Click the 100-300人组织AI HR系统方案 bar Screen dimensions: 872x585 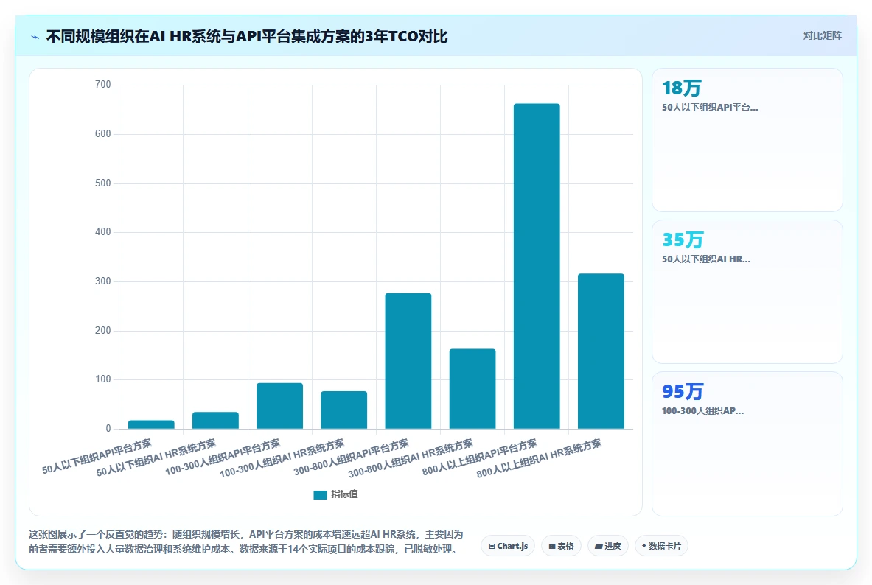pyautogui.click(x=343, y=410)
